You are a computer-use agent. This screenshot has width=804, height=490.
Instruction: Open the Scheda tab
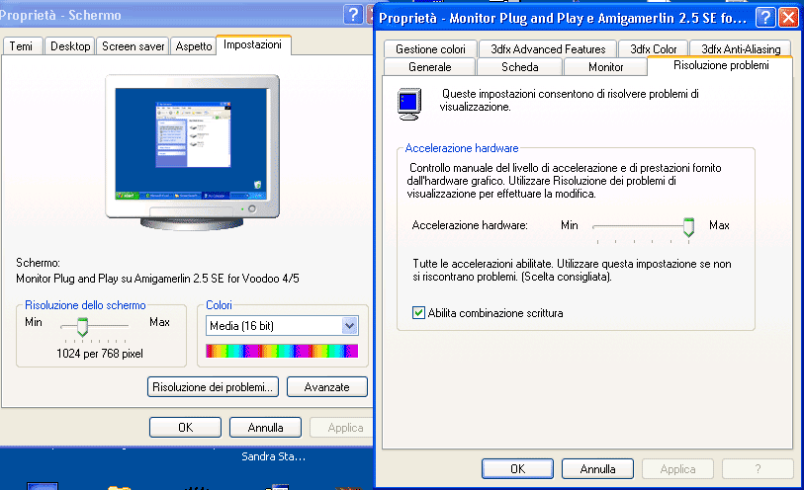(x=519, y=67)
